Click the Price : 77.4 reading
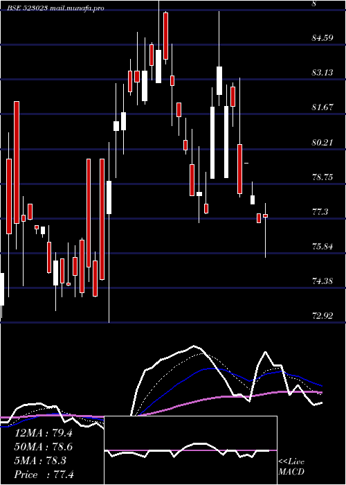Screen dimensions: 346x485 [44, 475]
